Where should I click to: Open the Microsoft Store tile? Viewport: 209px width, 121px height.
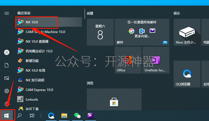pyautogui.click(x=114, y=99)
